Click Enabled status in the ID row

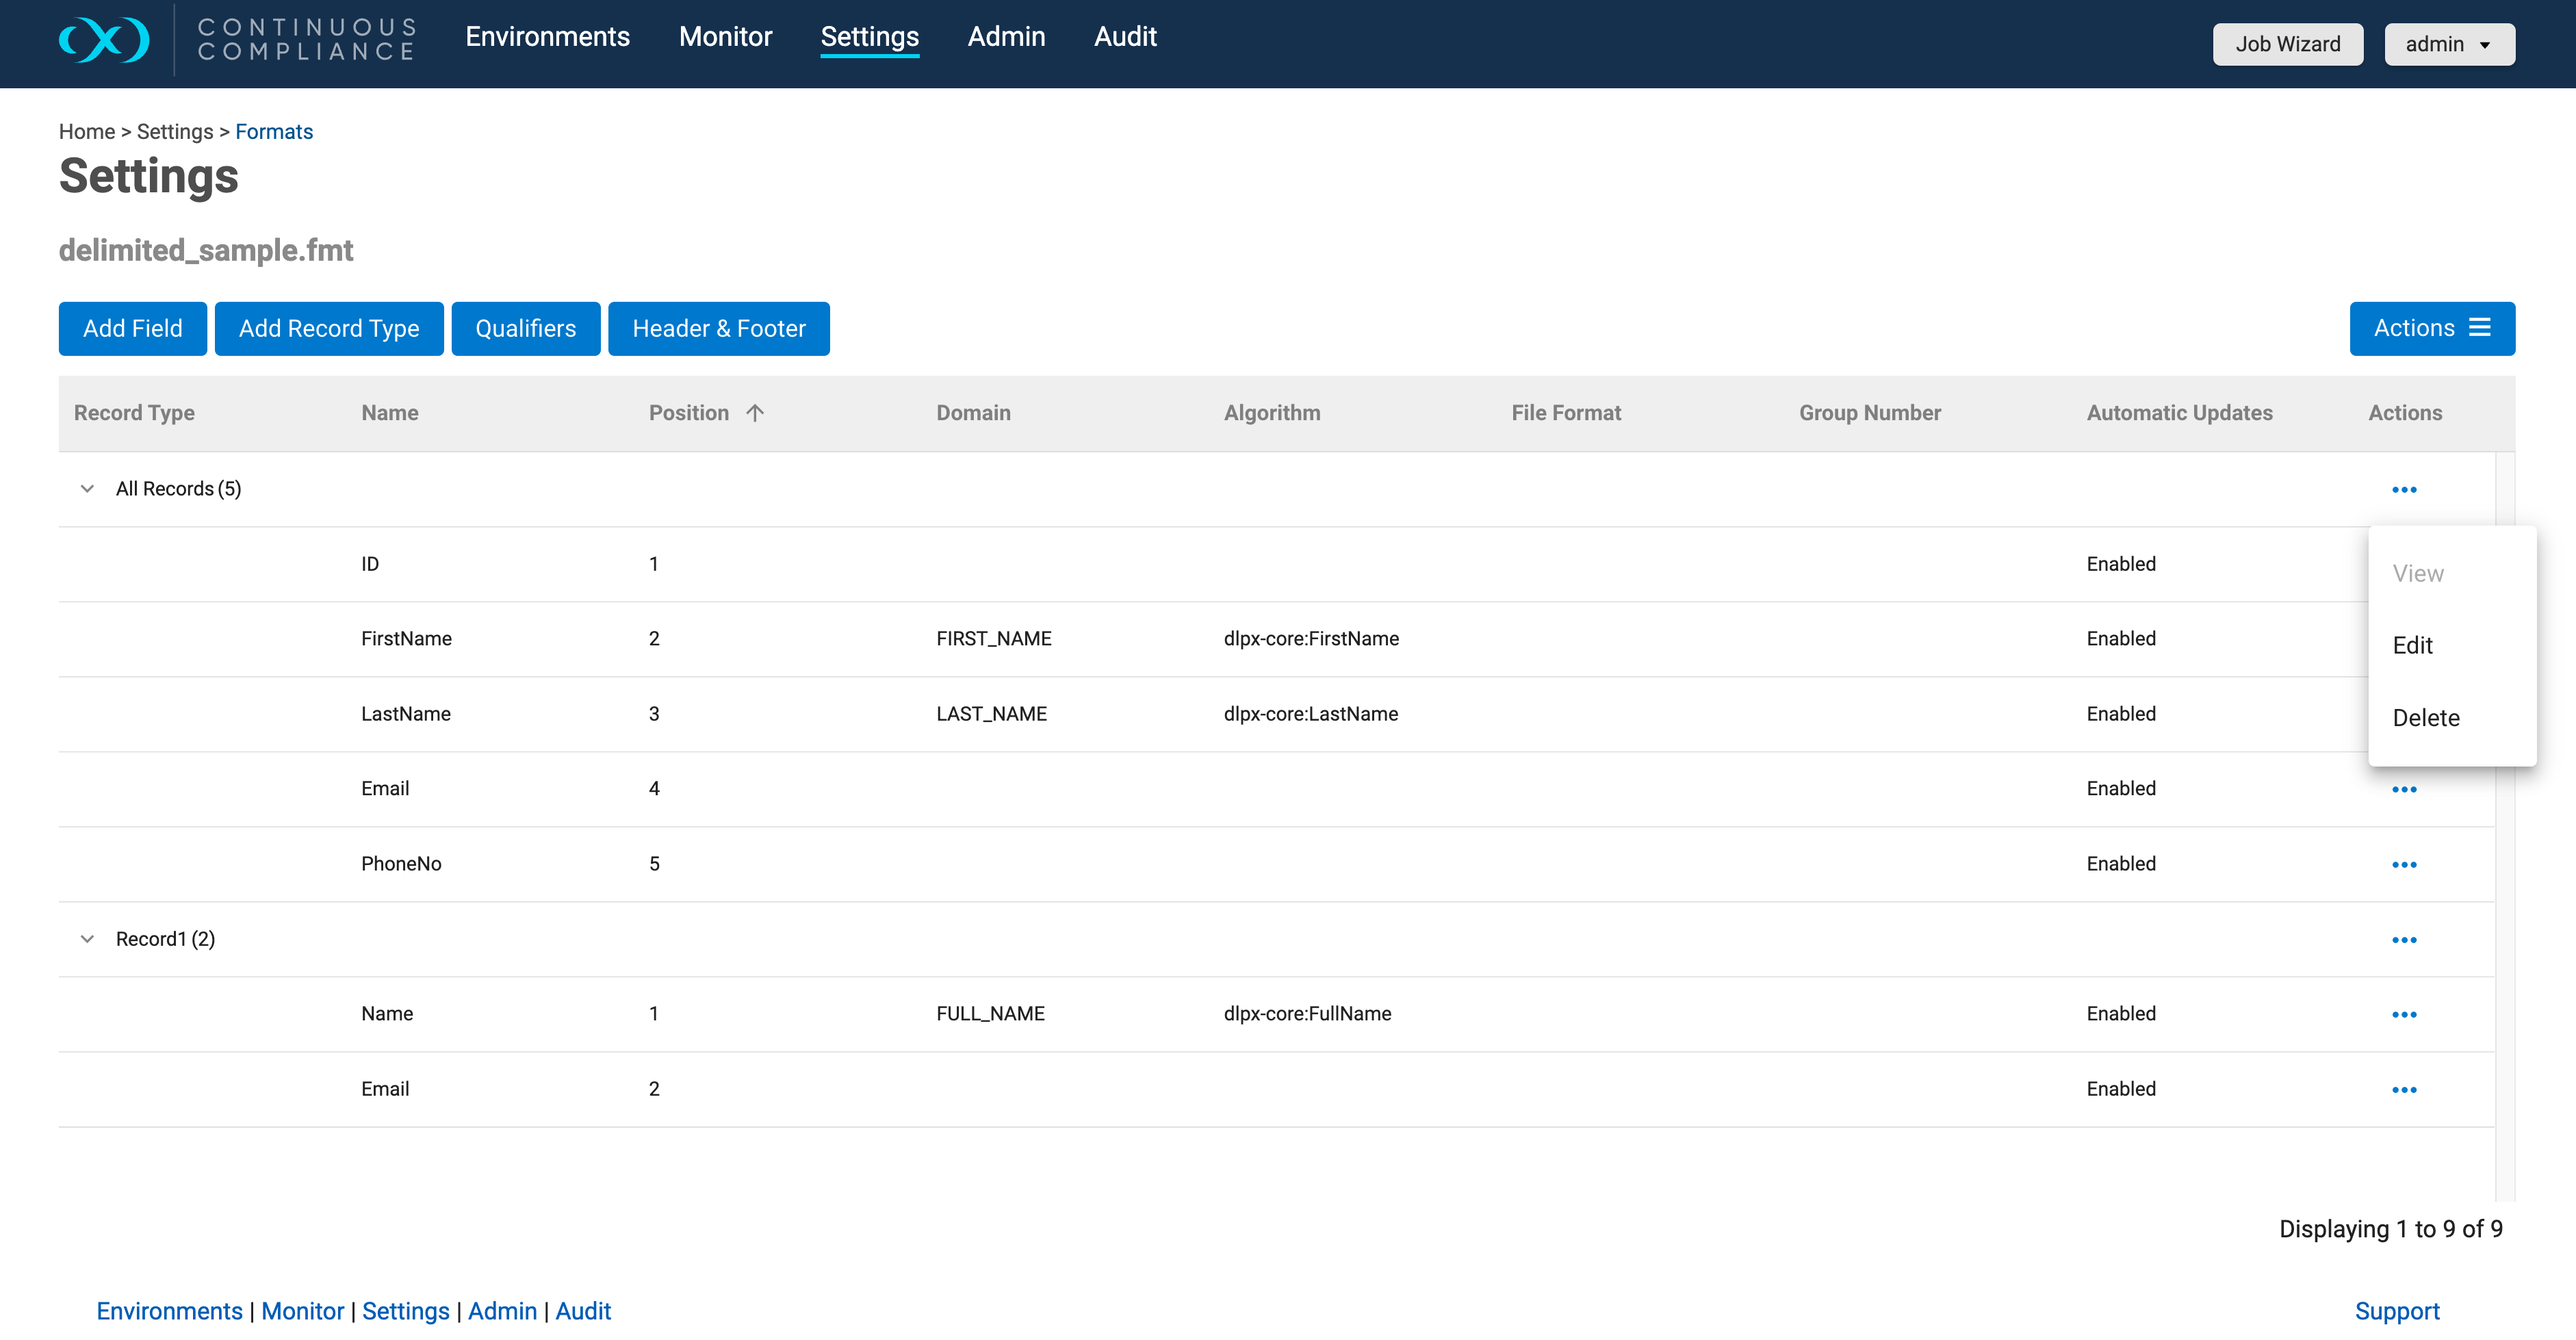point(2121,564)
